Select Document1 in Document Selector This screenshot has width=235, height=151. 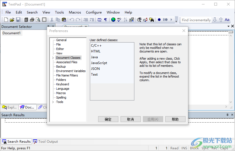pos(12,33)
